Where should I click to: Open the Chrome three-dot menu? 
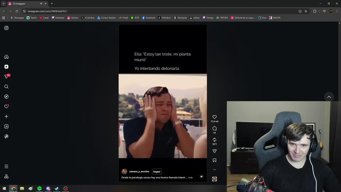337,11
